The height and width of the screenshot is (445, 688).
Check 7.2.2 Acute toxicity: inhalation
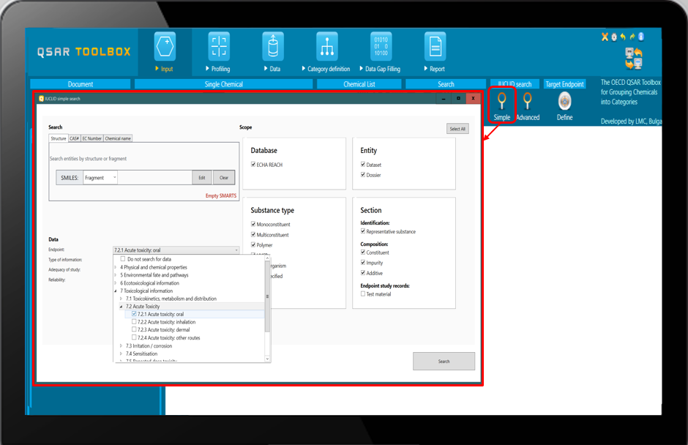pos(134,322)
